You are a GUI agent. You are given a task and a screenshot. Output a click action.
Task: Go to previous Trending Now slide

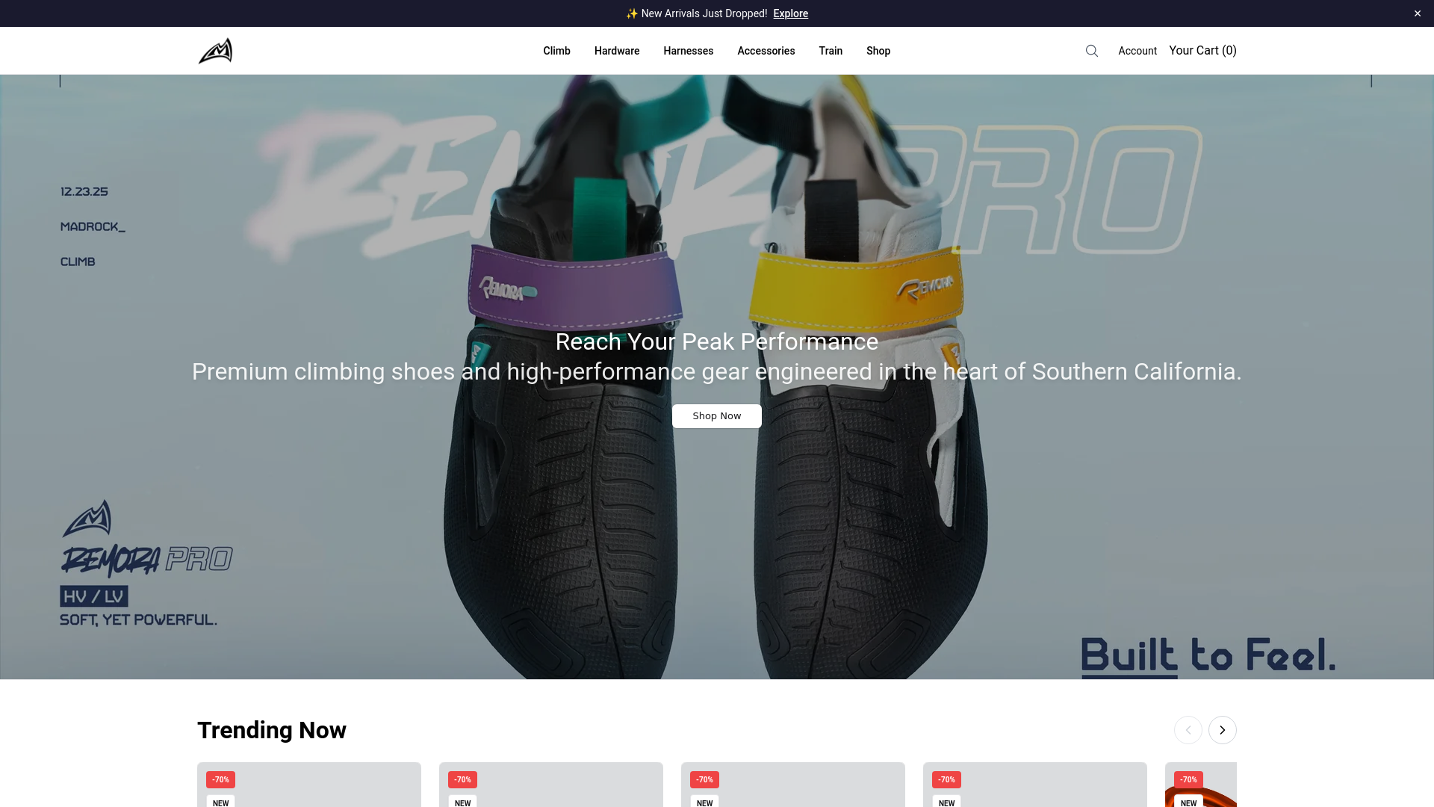tap(1188, 730)
